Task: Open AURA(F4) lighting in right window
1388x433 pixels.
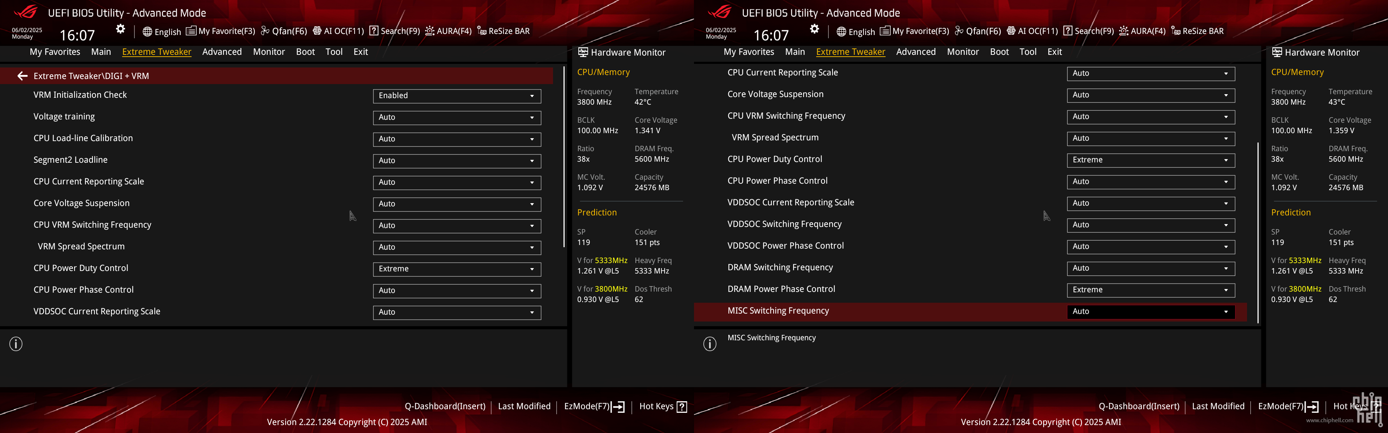Action: 1142,31
